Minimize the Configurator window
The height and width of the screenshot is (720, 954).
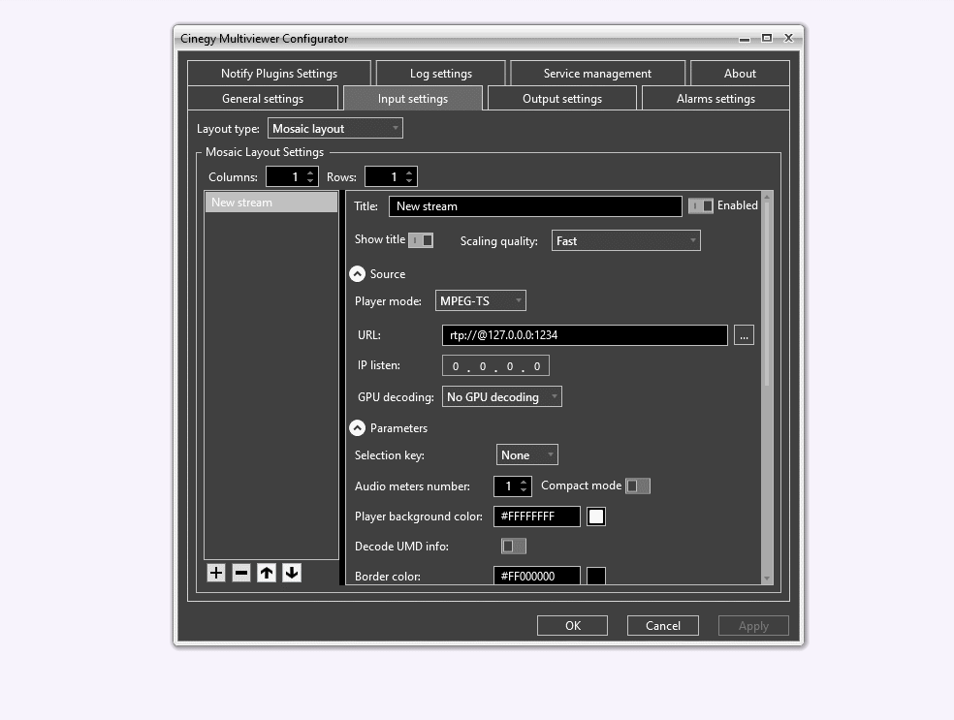coord(745,39)
